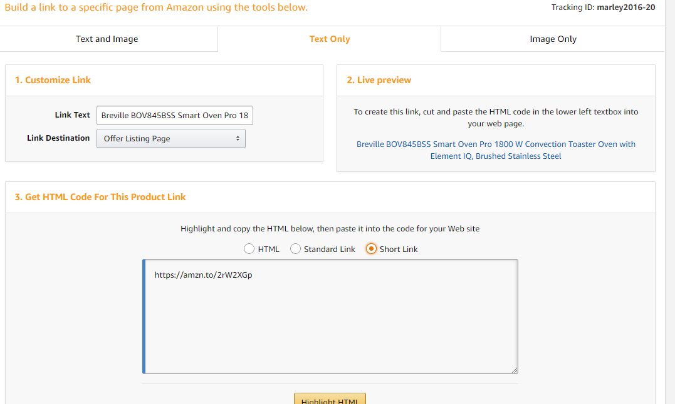Click the 'Link Text' label
This screenshot has height=404, width=675.
(x=72, y=115)
